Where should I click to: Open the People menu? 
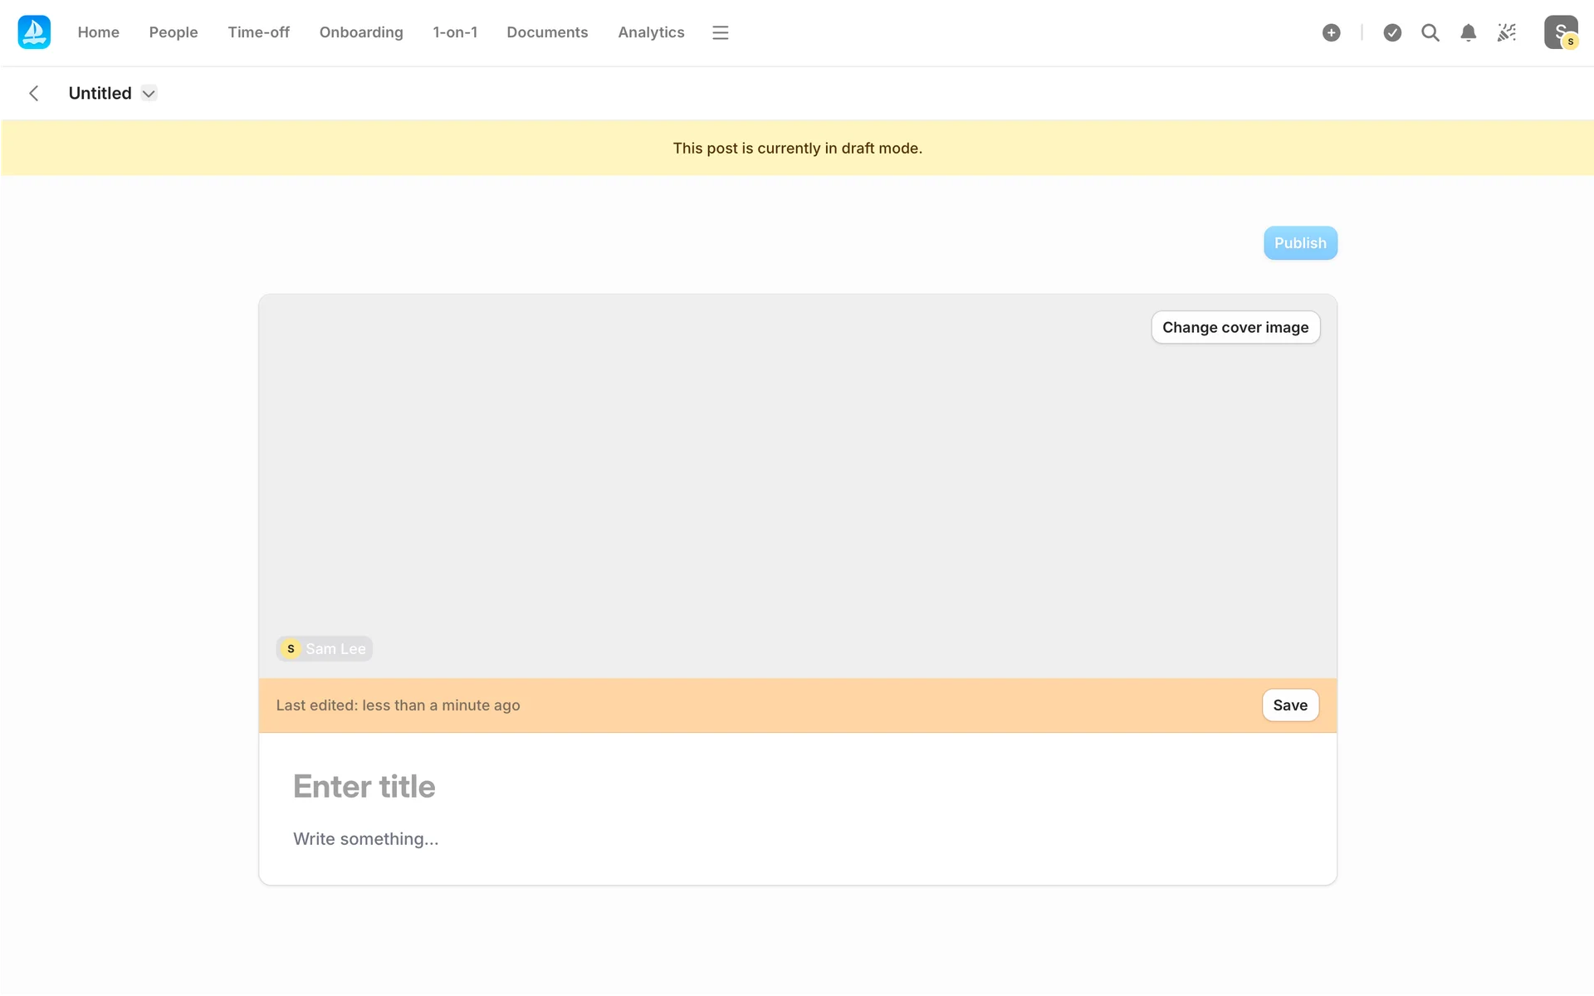[x=173, y=32]
